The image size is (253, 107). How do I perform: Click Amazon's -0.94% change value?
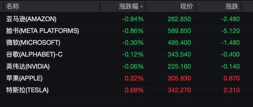[133, 19]
